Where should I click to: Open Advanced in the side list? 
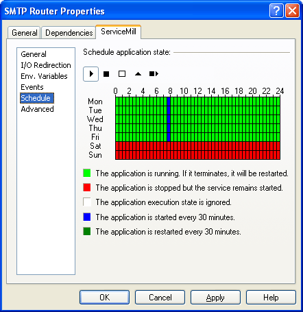click(x=37, y=109)
